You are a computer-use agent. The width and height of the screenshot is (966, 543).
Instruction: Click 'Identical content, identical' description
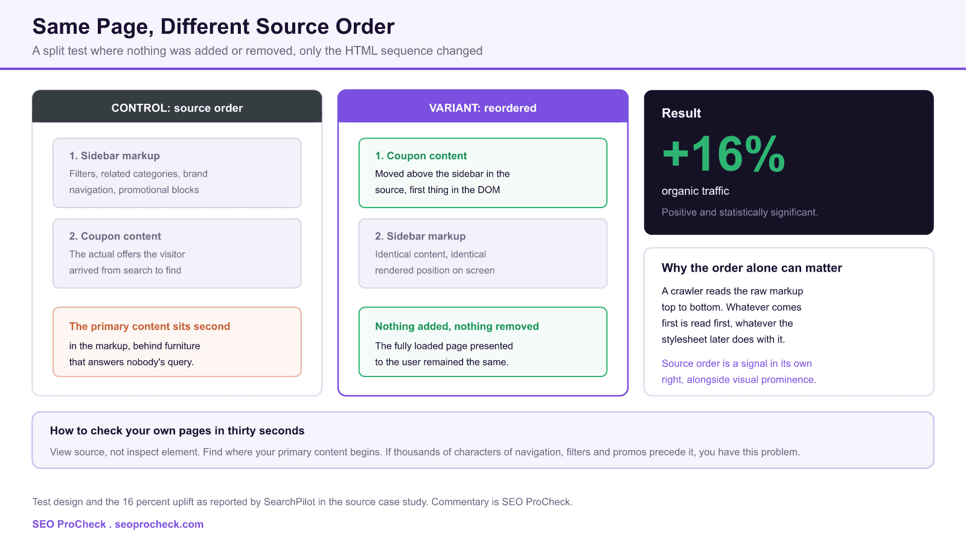coord(430,254)
